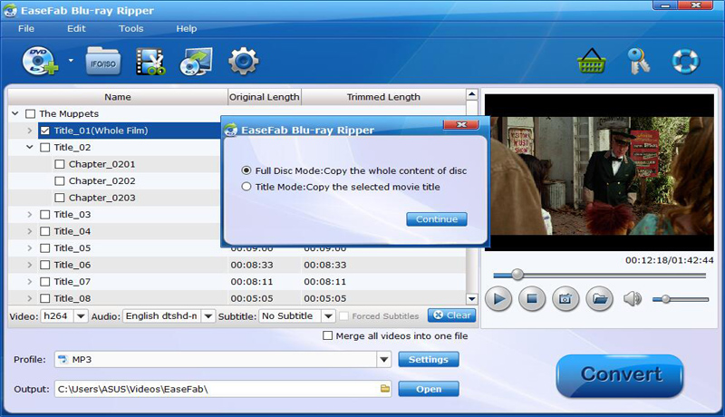The image size is (725, 417).
Task: Take a snapshot with the camera button
Action: click(x=565, y=299)
